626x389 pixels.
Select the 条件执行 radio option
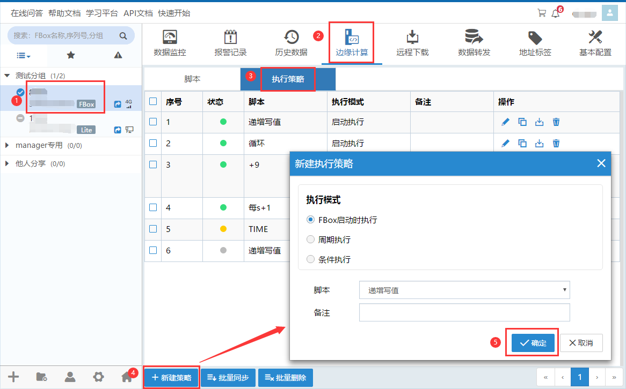pyautogui.click(x=310, y=259)
